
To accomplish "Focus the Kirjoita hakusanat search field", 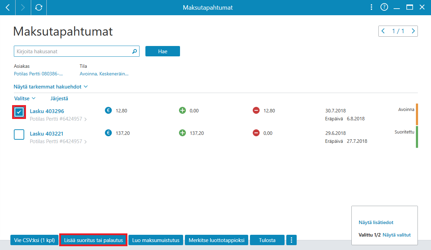I will [x=77, y=51].
